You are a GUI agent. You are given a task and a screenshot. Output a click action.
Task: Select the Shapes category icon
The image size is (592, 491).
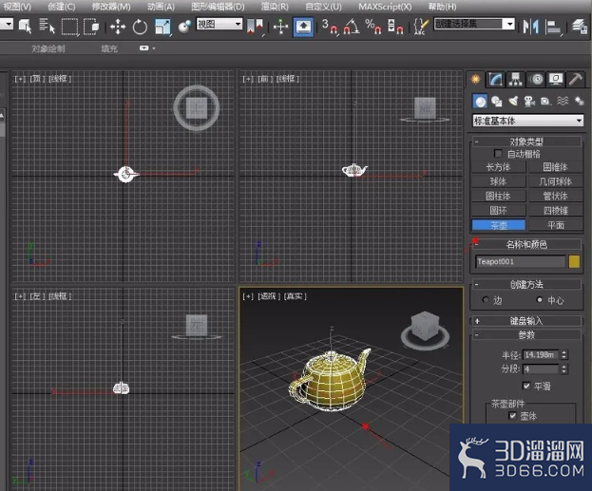(x=496, y=101)
